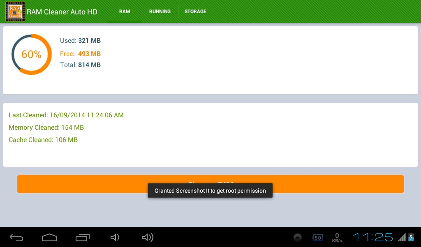Select the 'Last Cleaned: 16/09/2014 11:24:06 AM' line

66,115
